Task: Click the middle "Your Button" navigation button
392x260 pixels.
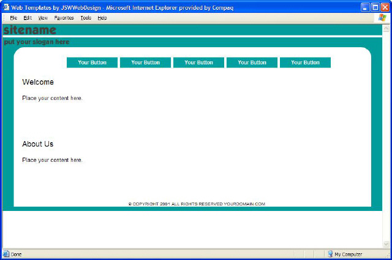Action: pyautogui.click(x=198, y=63)
